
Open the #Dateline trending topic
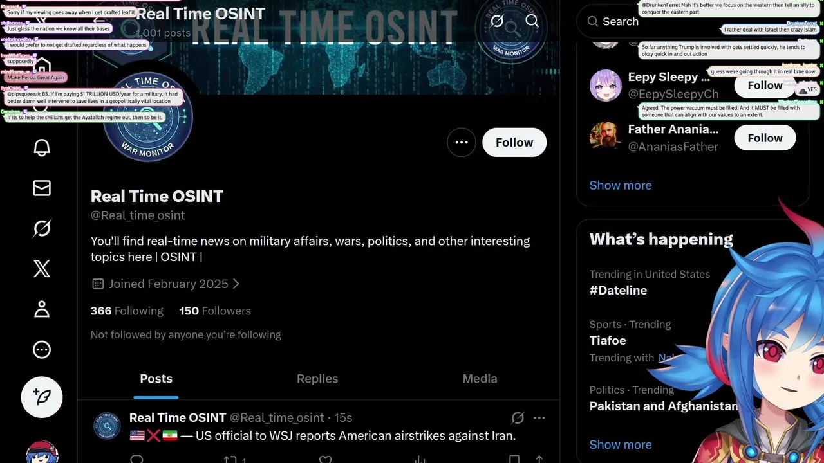618,290
